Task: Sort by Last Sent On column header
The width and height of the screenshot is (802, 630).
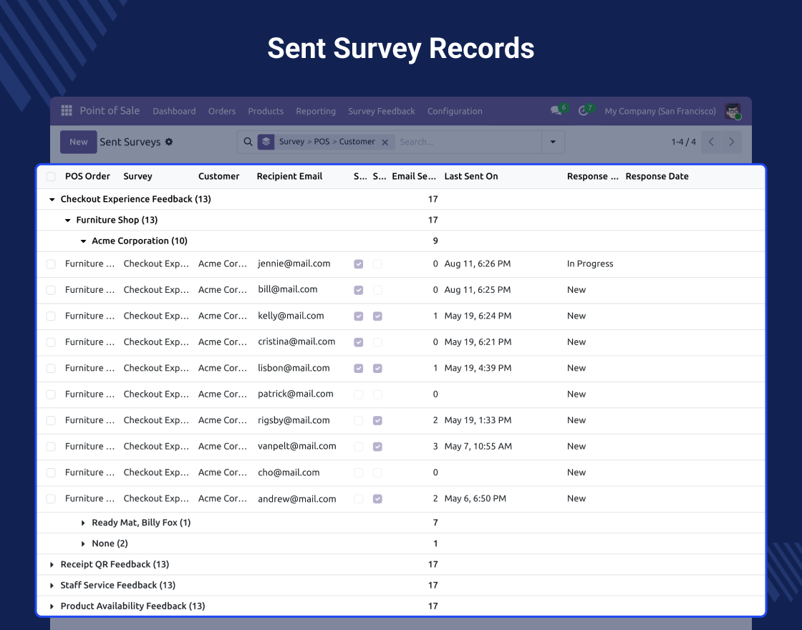Action: tap(471, 176)
